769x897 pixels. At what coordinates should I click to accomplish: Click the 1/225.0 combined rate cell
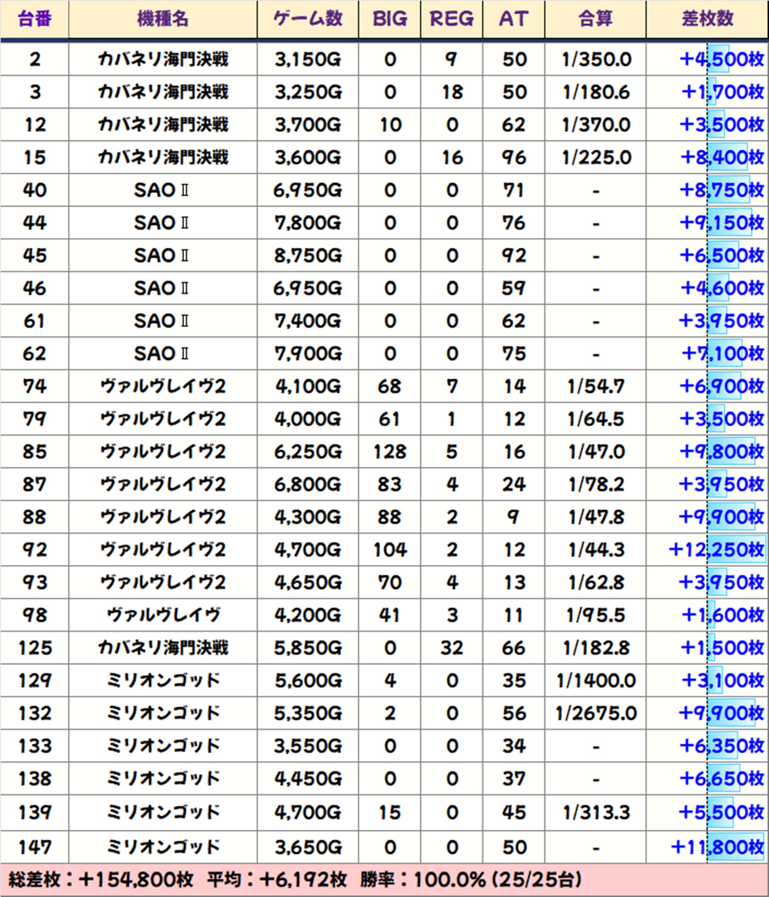click(x=596, y=157)
